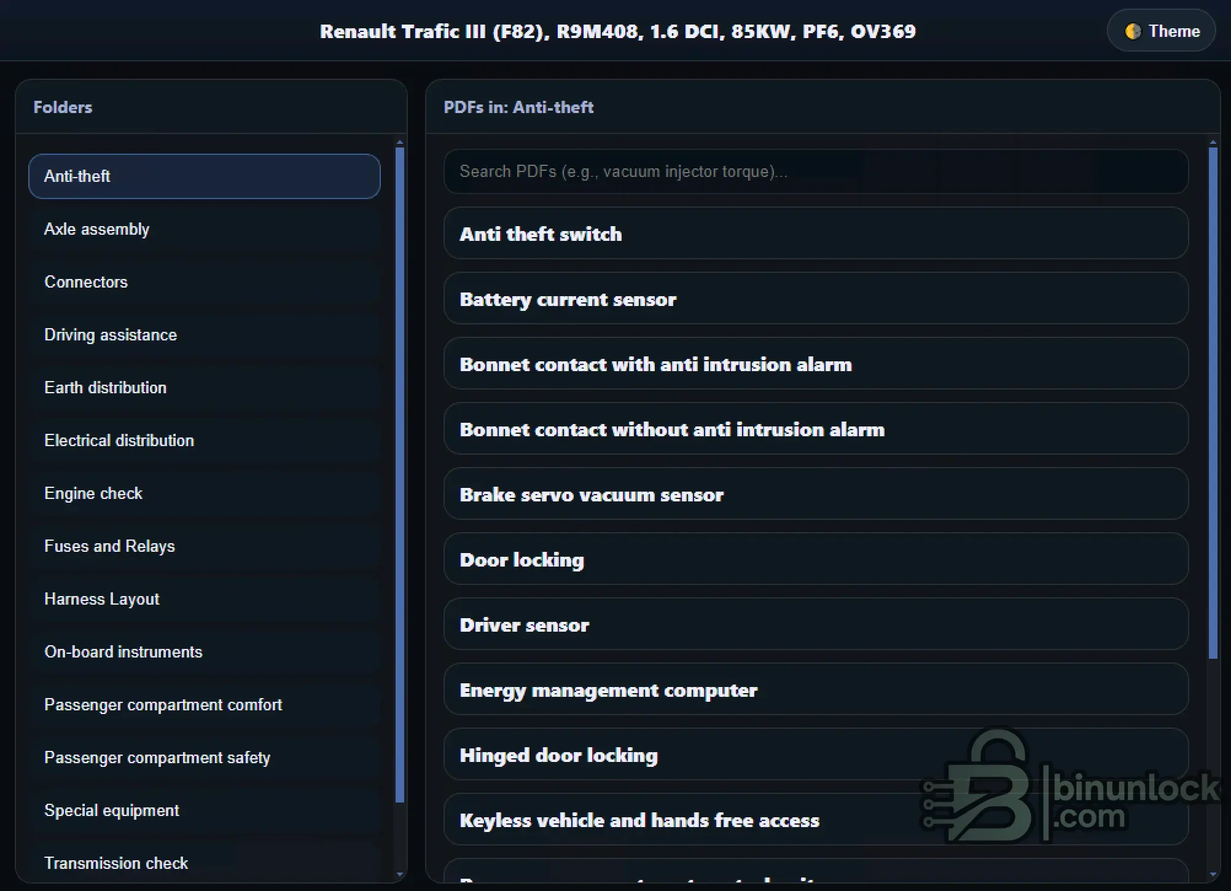Click the folder list scroll-down arrow
Image resolution: width=1231 pixels, height=891 pixels.
400,874
